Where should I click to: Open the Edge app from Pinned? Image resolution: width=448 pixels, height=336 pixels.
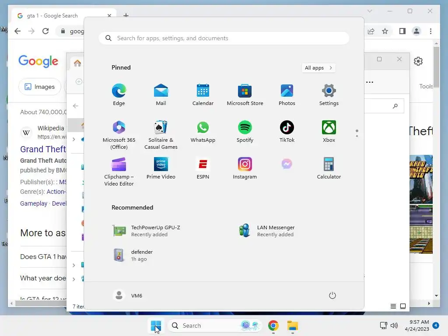point(119,95)
